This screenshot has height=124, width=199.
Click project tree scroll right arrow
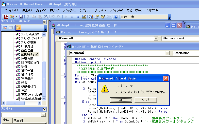point(40,103)
